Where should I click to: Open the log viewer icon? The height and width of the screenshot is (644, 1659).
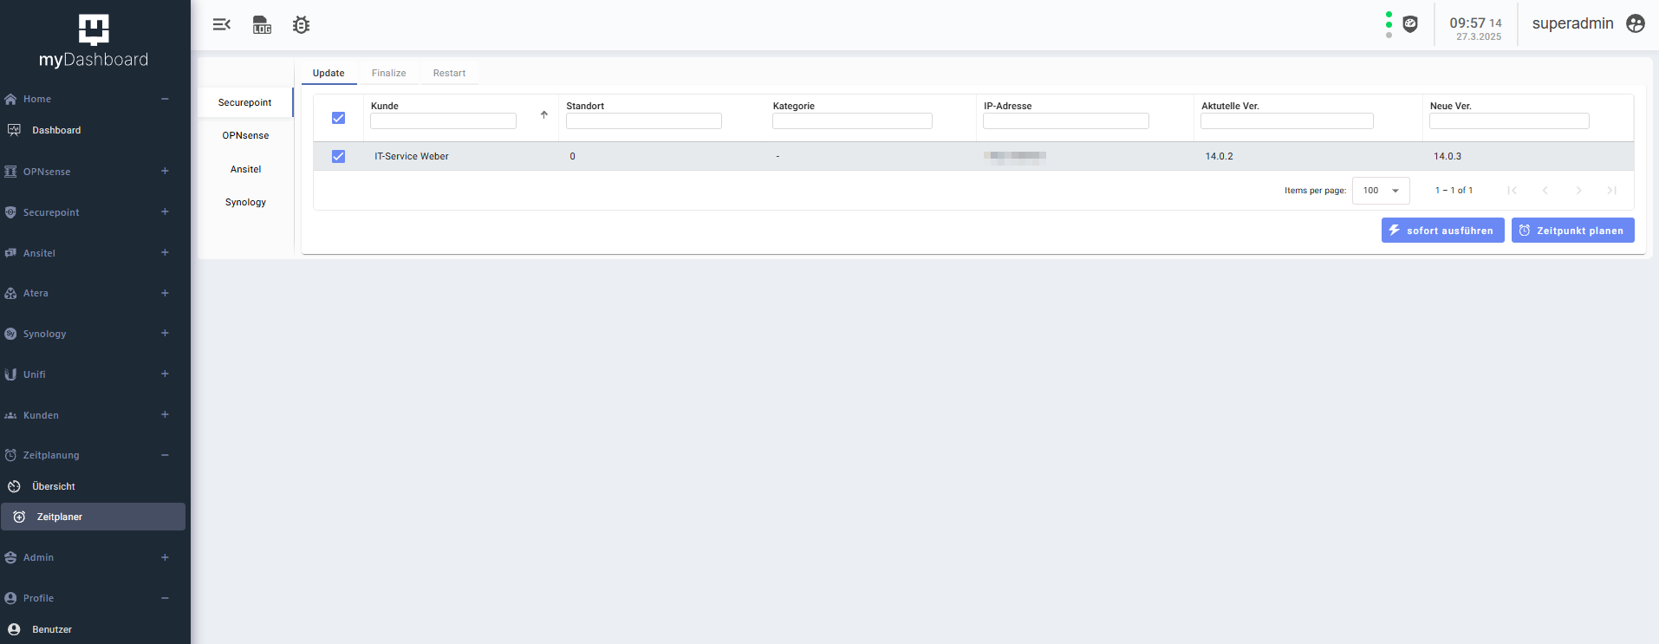[262, 24]
